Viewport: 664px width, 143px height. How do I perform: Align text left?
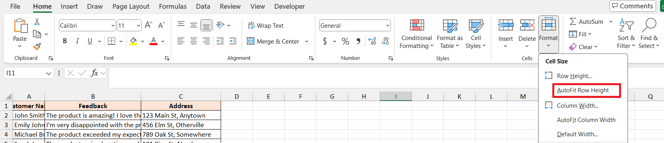(181, 41)
